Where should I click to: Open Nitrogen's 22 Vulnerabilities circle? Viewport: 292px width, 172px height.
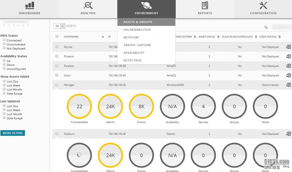point(79,106)
